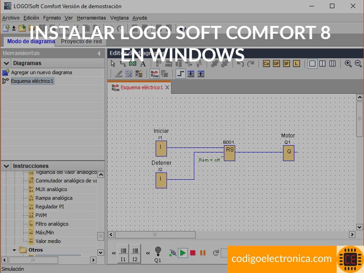Click the open file folder icon

pyautogui.click(x=22, y=28)
